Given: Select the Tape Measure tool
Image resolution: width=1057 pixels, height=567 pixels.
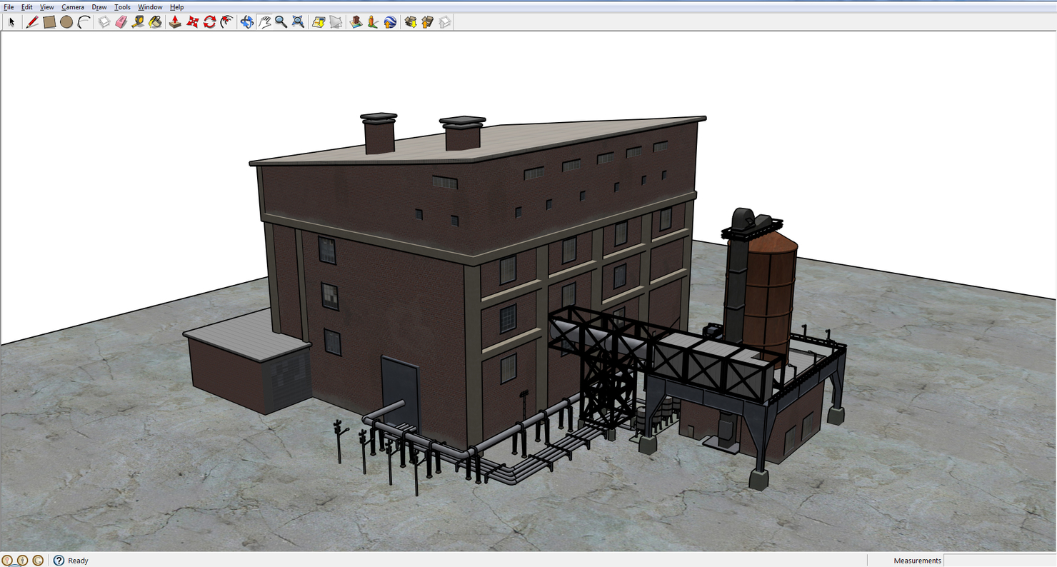Looking at the screenshot, I should pyautogui.click(x=138, y=22).
